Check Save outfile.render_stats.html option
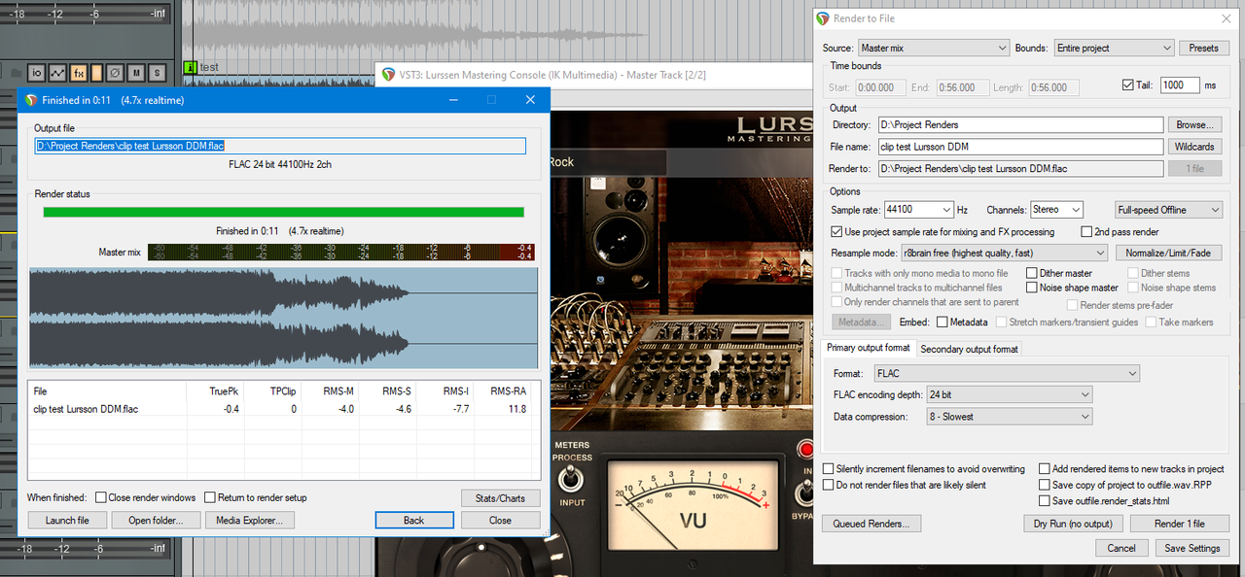The width and height of the screenshot is (1245, 577). [x=1045, y=501]
